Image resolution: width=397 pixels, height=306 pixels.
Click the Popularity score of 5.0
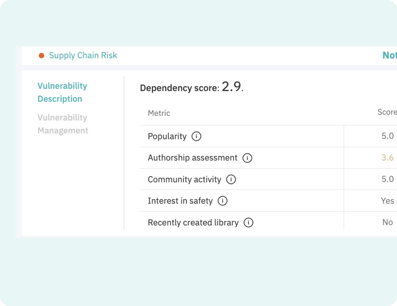(387, 136)
